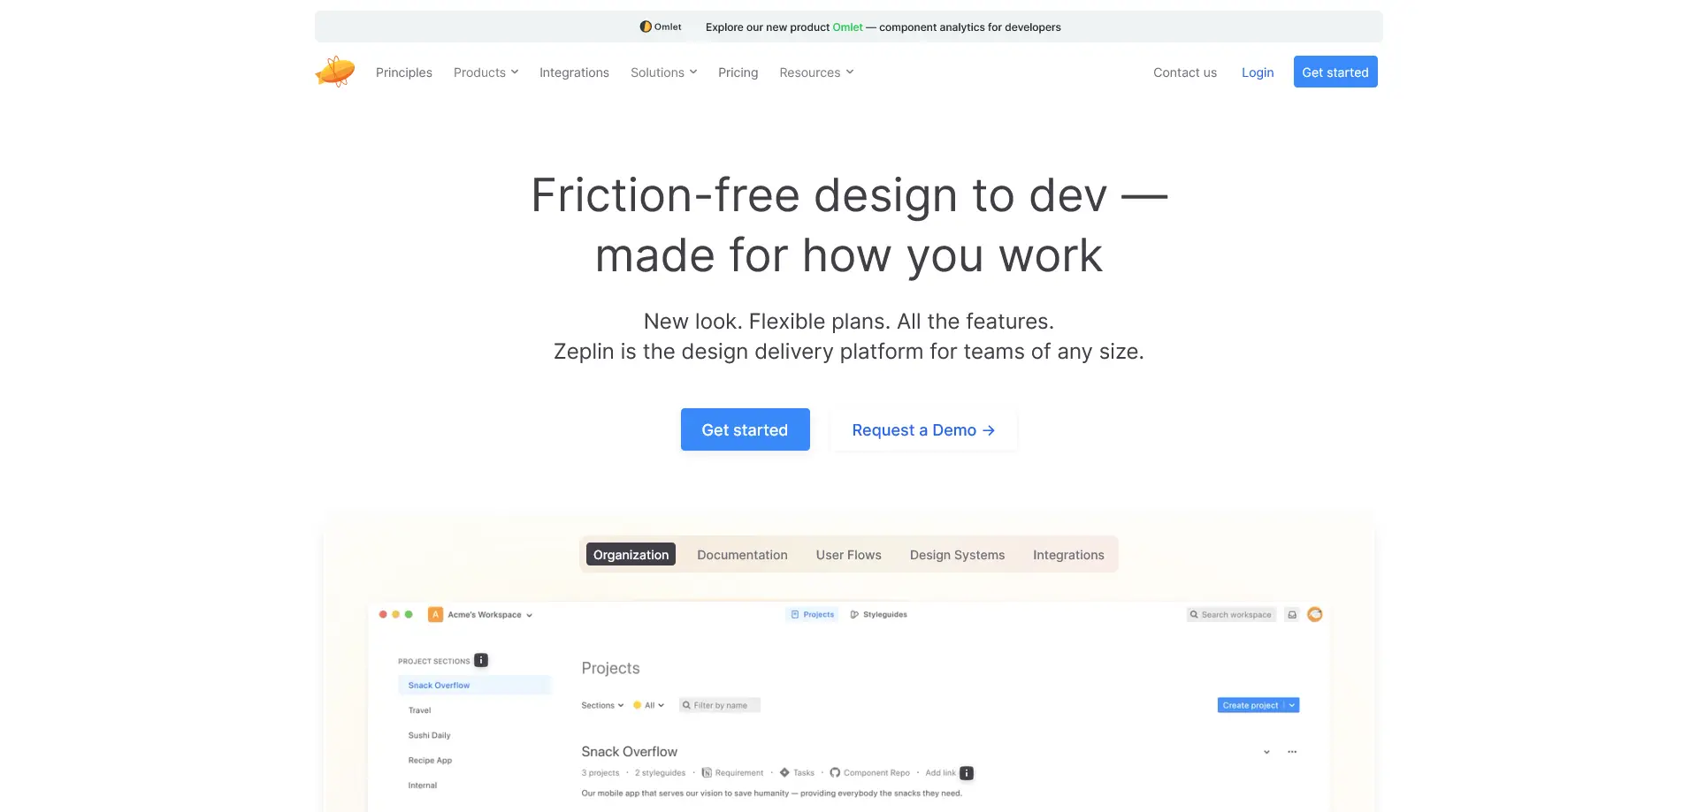Click the Jira Tasks link icon

(x=784, y=773)
